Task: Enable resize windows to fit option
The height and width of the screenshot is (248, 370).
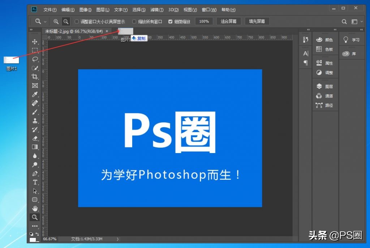Action: pos(76,21)
